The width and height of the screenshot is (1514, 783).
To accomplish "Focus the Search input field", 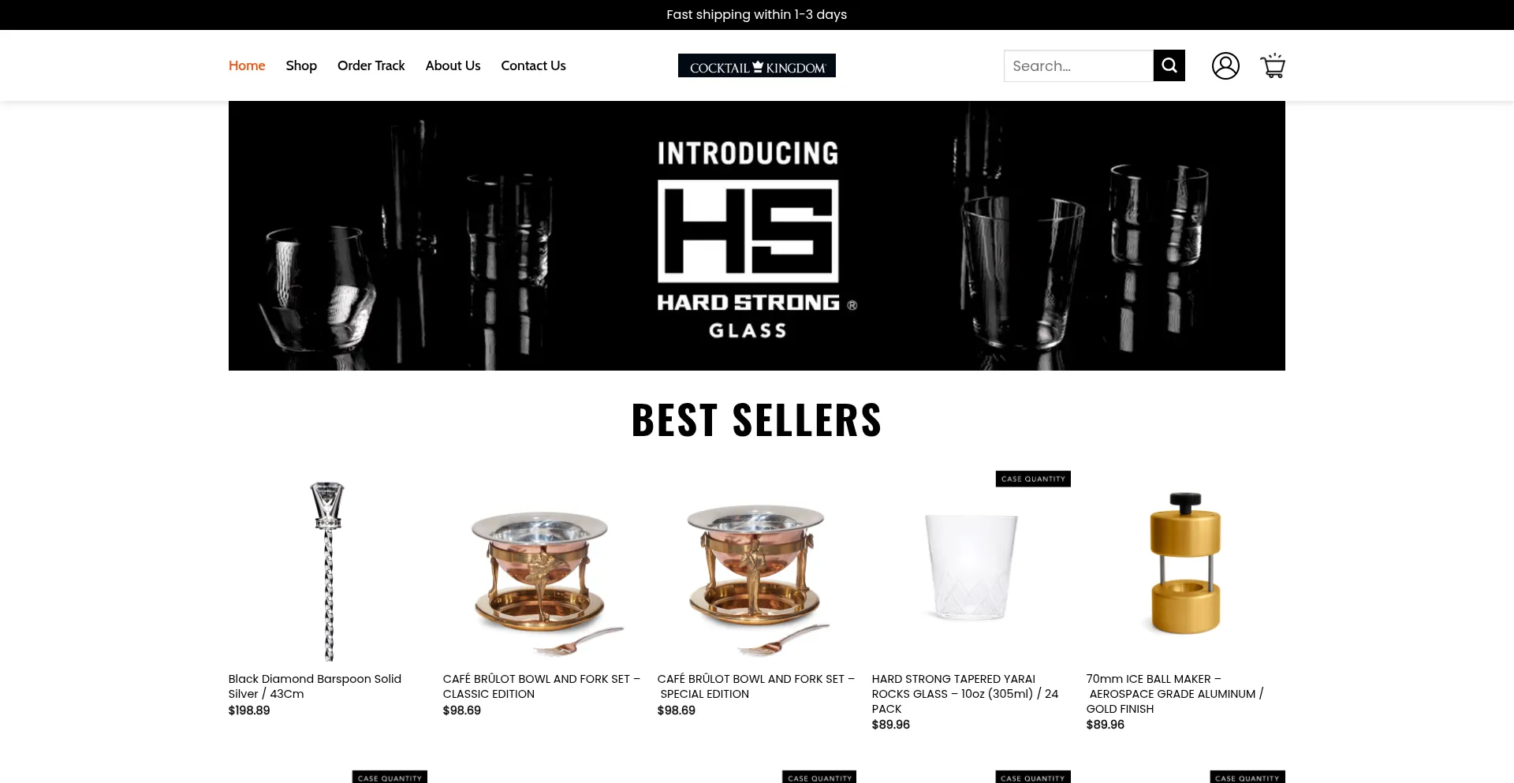I will click(1078, 65).
